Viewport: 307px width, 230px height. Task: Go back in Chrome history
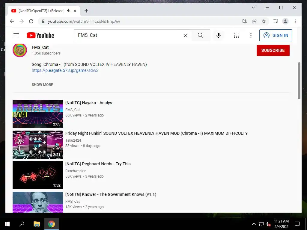coord(12,21)
